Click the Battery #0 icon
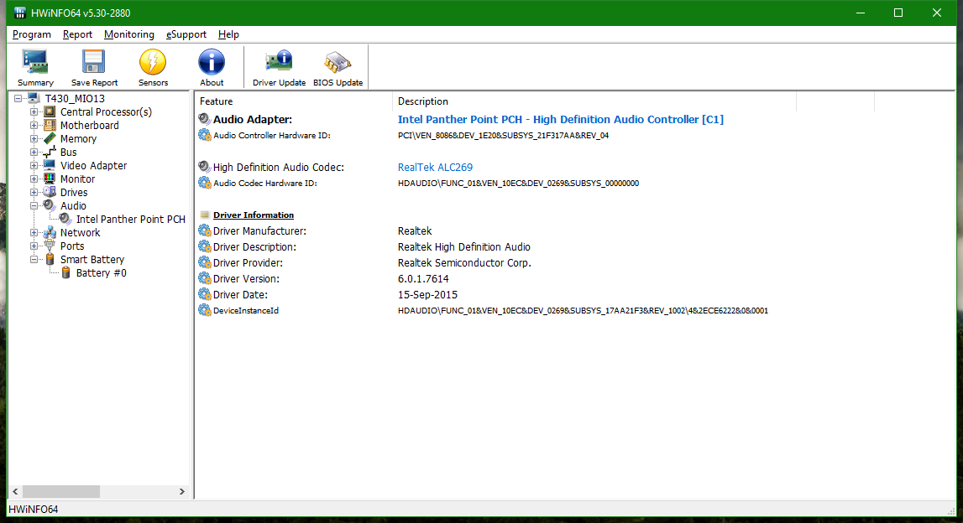Screen dimensions: 963x523 point(65,273)
